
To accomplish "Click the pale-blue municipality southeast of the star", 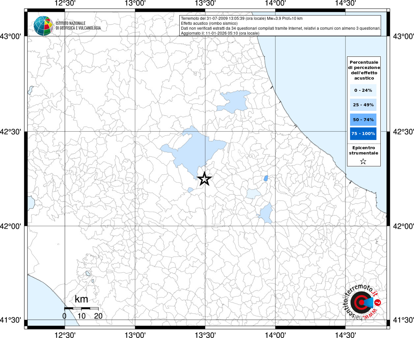I will click(x=253, y=194).
